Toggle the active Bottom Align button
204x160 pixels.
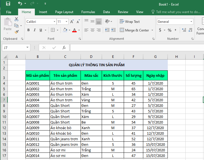[99, 21]
